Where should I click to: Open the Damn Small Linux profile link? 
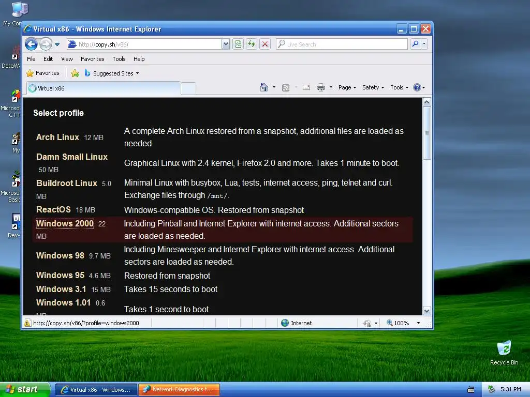(x=71, y=157)
